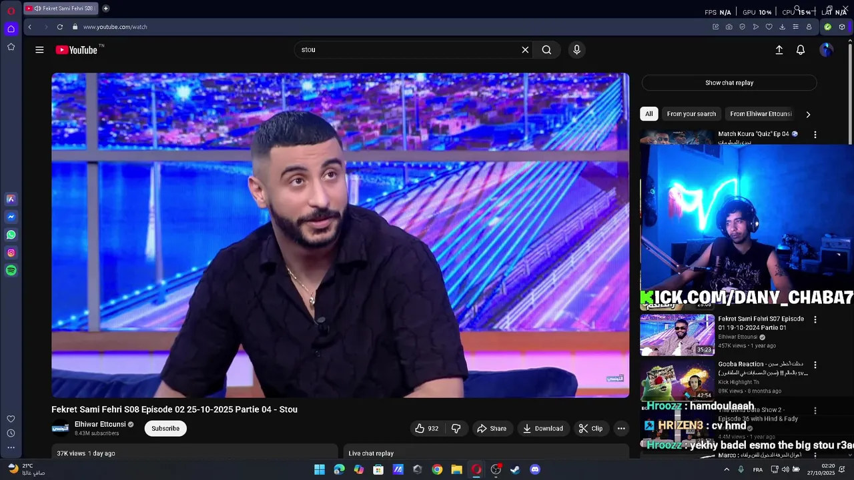Open Opera easy setup sliders icon

[795, 27]
